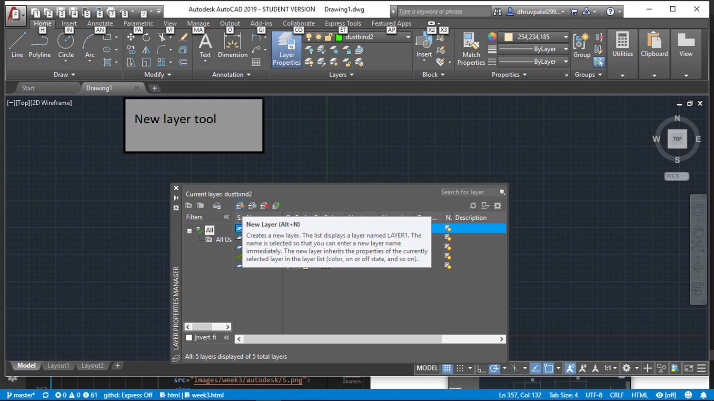The width and height of the screenshot is (714, 401).
Task: Select the Polyline tool
Action: click(40, 45)
